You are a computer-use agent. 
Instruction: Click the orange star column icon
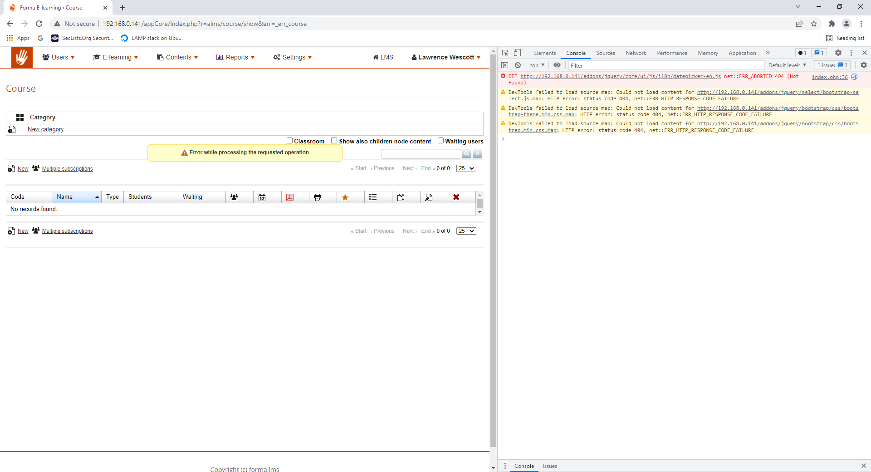[345, 197]
